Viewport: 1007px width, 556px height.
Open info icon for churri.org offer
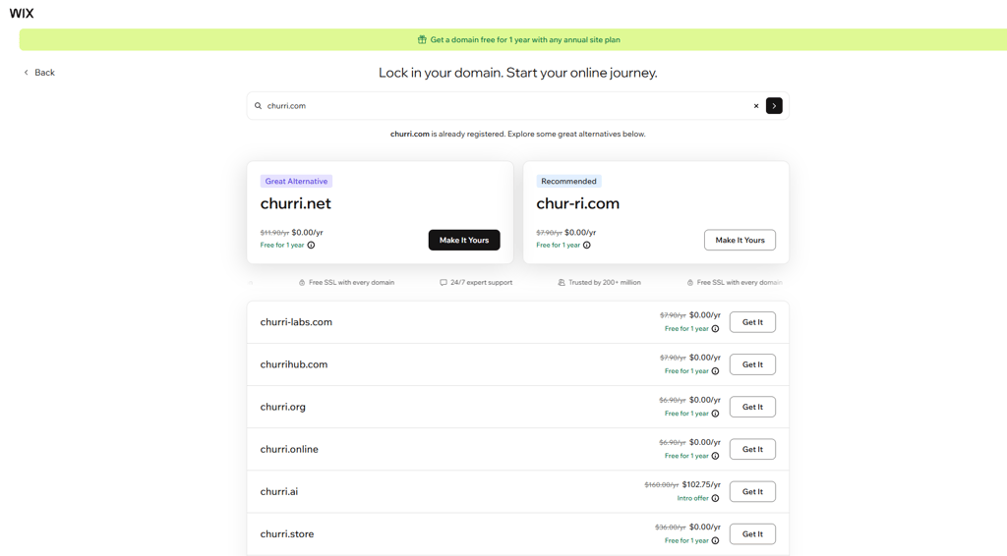(x=716, y=414)
